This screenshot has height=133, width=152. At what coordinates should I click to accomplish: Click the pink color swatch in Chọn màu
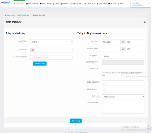pyautogui.click(x=33, y=50)
